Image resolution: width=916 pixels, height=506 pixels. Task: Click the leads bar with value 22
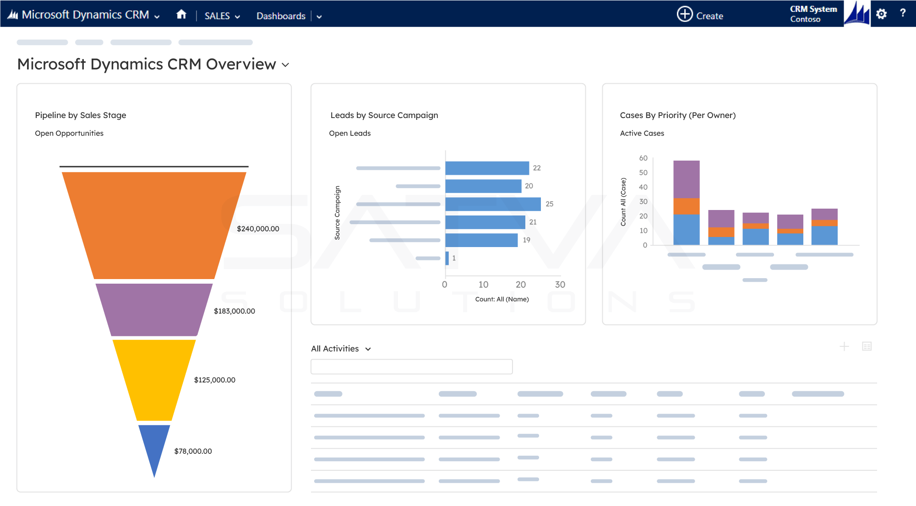pos(487,168)
